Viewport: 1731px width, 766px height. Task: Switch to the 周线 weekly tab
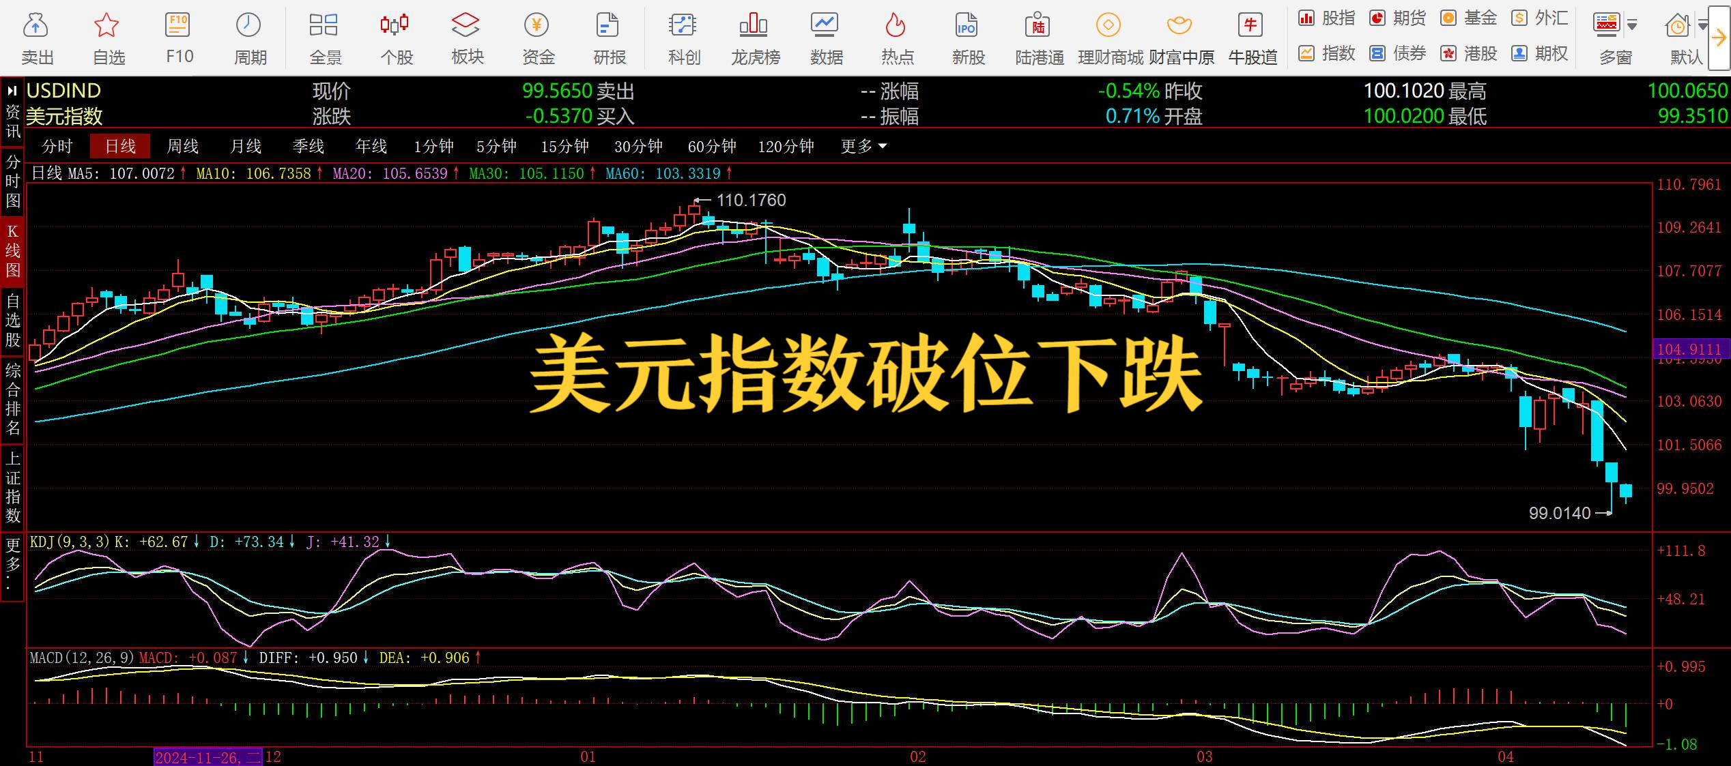[x=182, y=146]
